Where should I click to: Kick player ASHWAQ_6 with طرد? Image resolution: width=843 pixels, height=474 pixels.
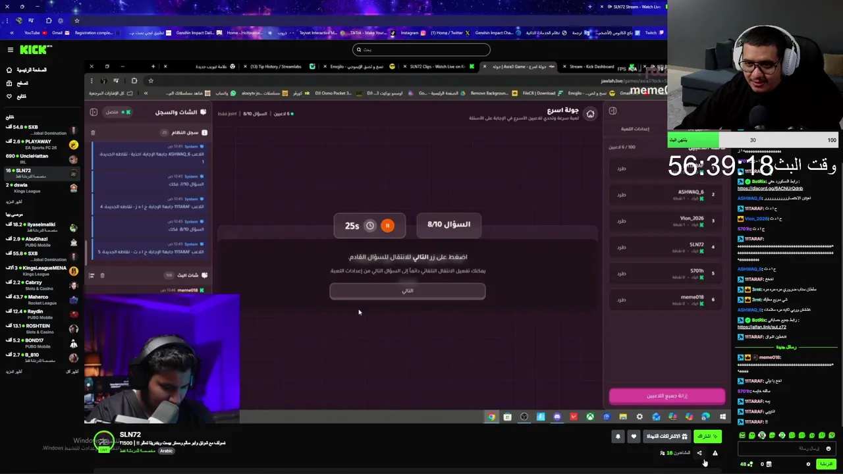click(621, 195)
